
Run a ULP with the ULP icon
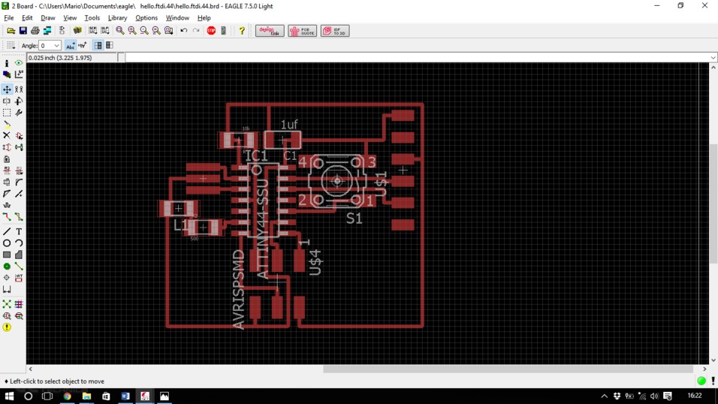tap(105, 31)
